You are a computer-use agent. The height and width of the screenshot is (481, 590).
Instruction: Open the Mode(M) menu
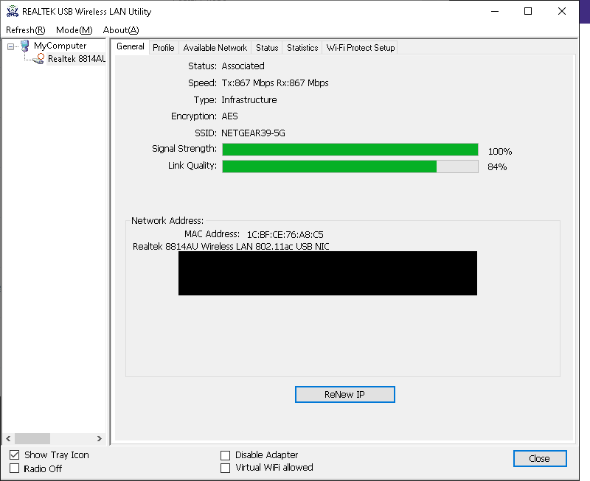tap(74, 30)
